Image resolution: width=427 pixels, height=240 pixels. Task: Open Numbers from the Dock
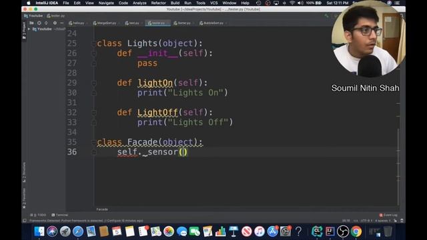pyautogui.click(x=221, y=231)
